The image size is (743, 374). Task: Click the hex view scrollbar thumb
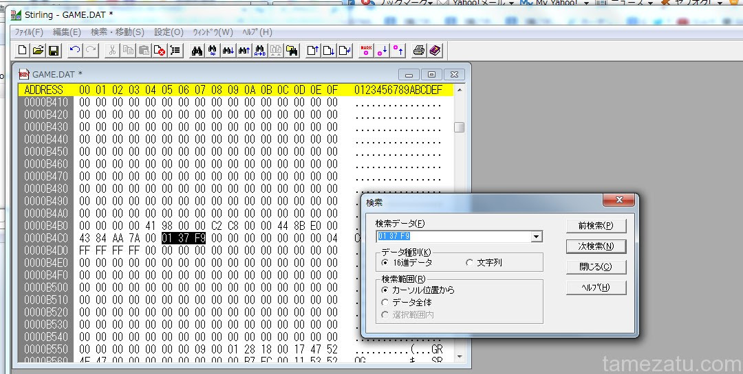(459, 127)
